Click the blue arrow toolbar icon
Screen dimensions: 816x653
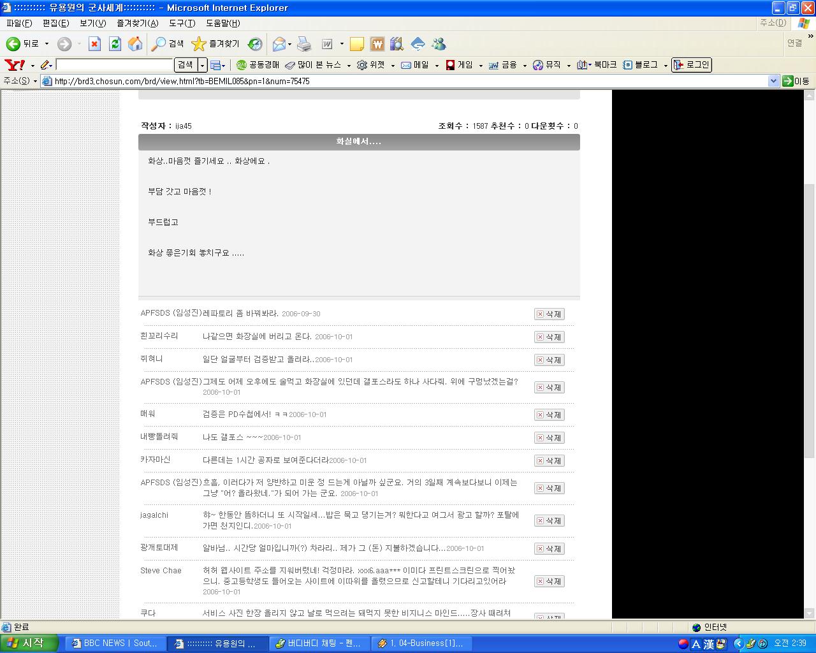pos(418,44)
